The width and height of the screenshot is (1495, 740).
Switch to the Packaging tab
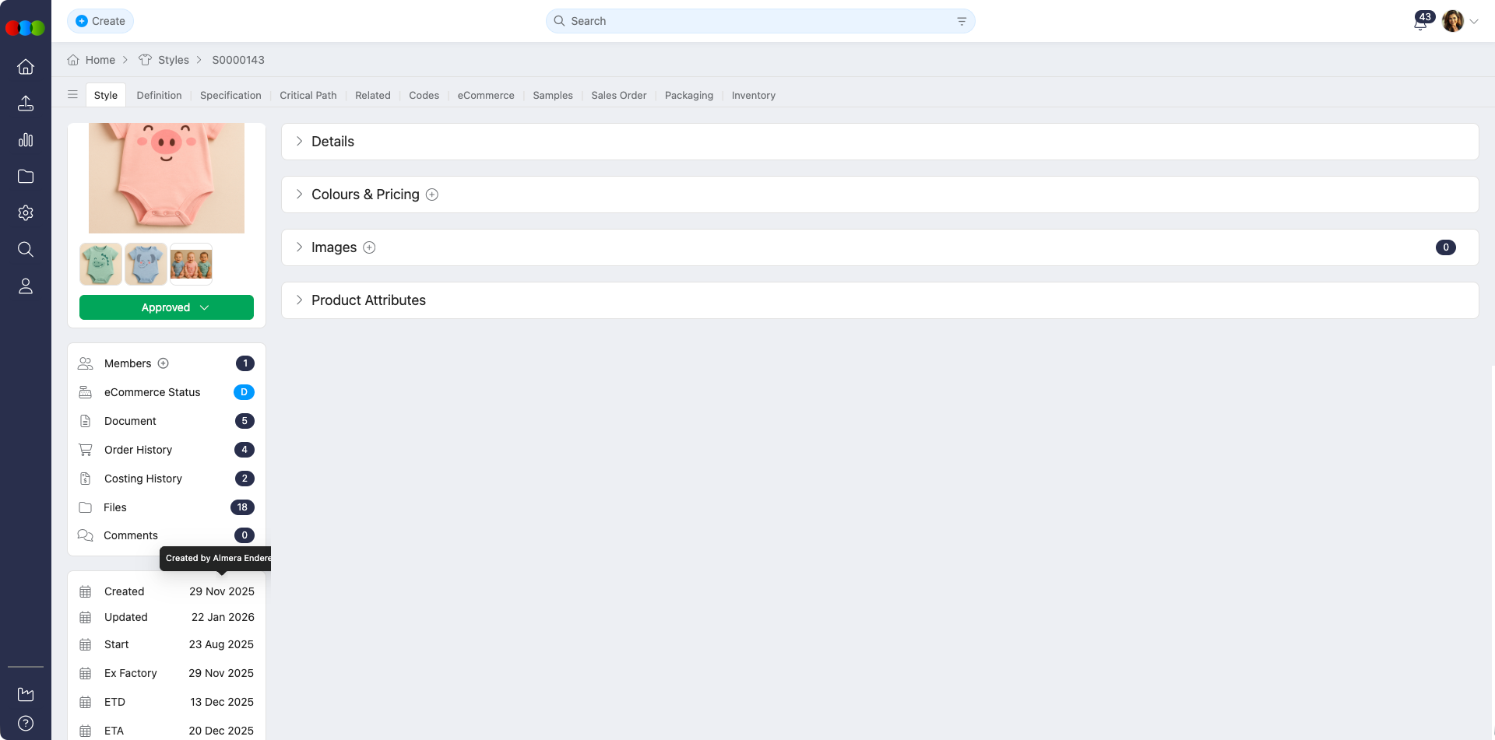(688, 96)
